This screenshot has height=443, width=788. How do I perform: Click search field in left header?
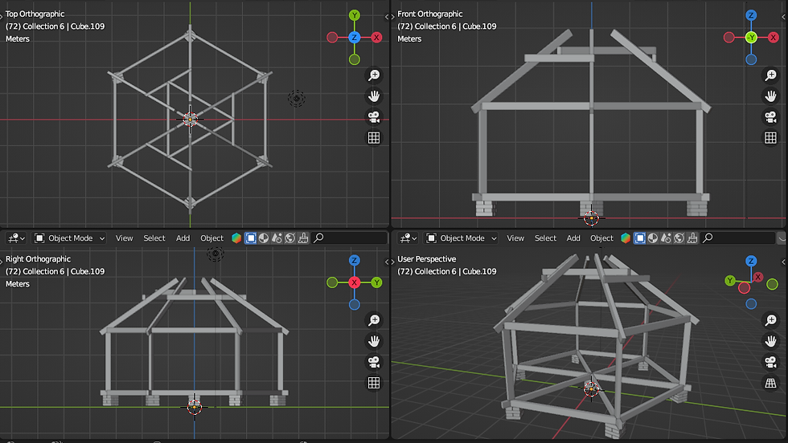coord(349,238)
